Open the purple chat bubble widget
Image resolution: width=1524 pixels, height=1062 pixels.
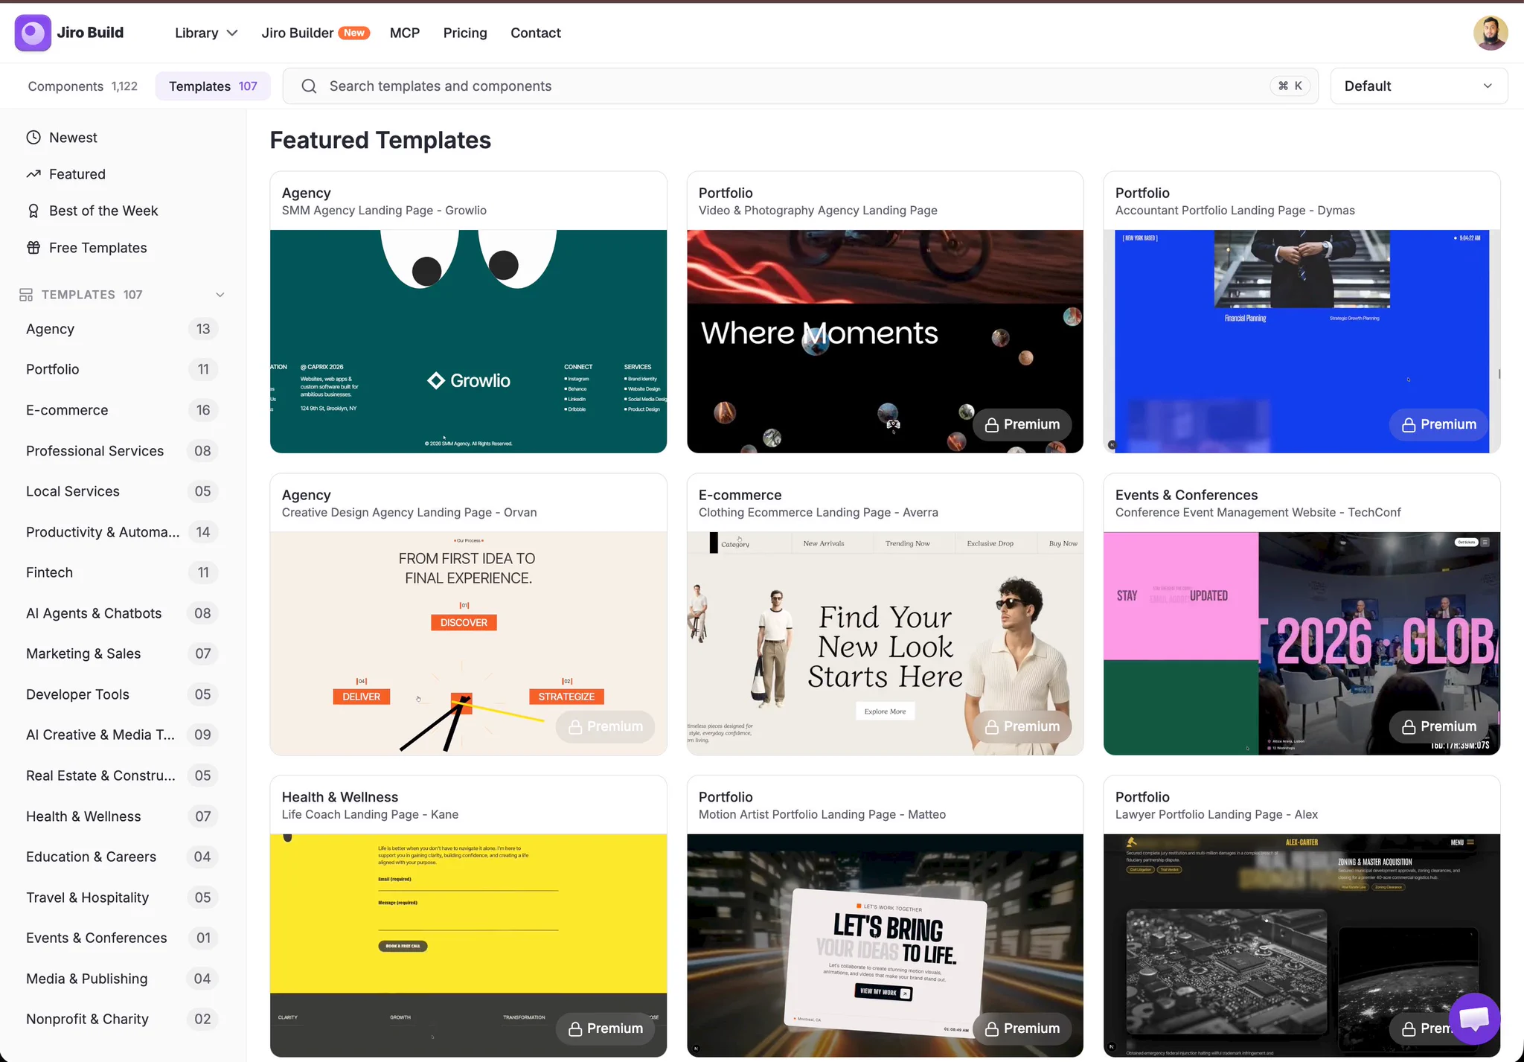tap(1474, 1019)
